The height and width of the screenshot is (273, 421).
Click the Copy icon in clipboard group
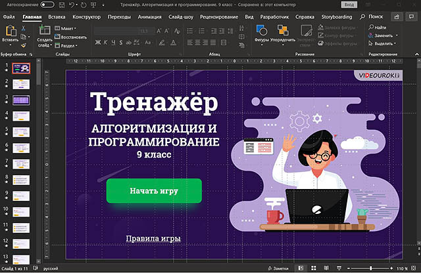[24, 37]
